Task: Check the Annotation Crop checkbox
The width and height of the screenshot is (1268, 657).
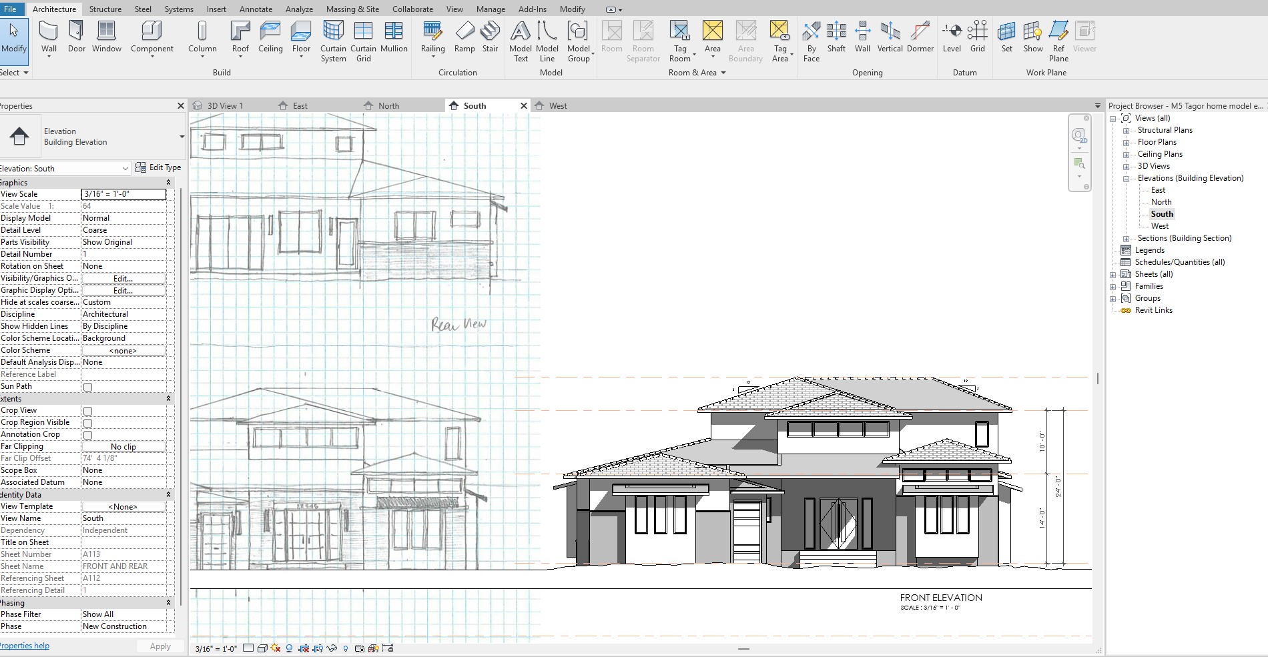Action: 87,435
